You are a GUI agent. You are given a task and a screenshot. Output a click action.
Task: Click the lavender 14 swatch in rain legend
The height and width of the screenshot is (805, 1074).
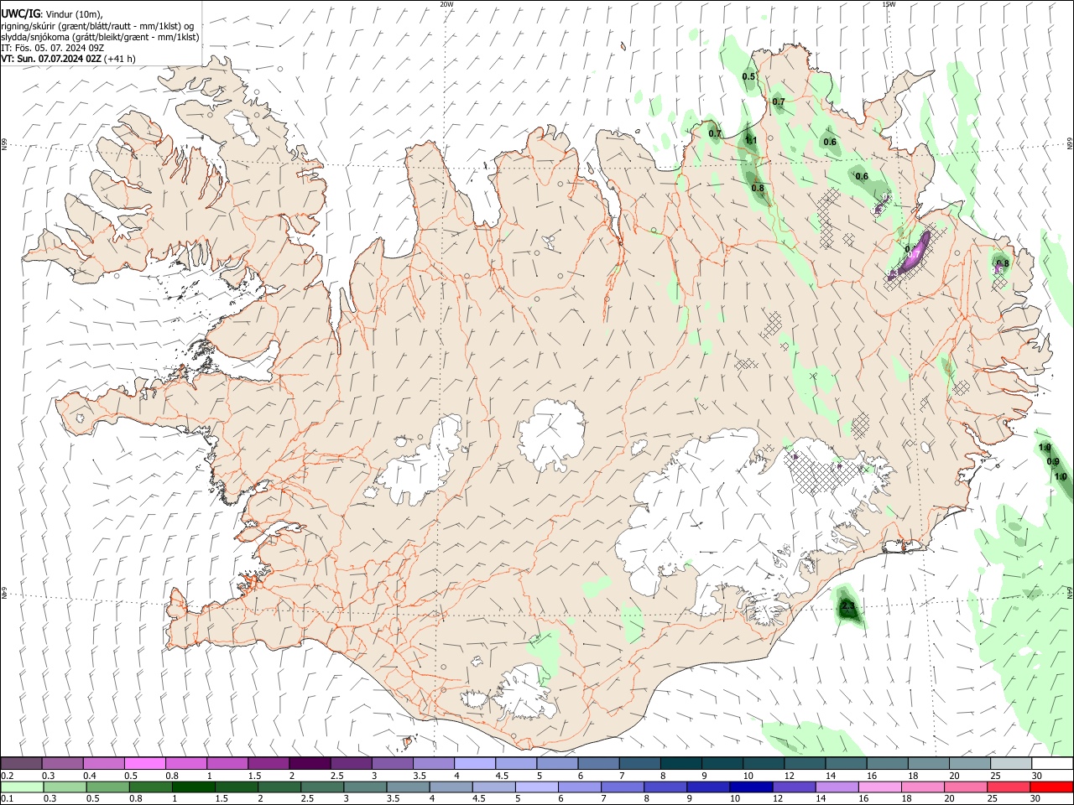[837, 787]
